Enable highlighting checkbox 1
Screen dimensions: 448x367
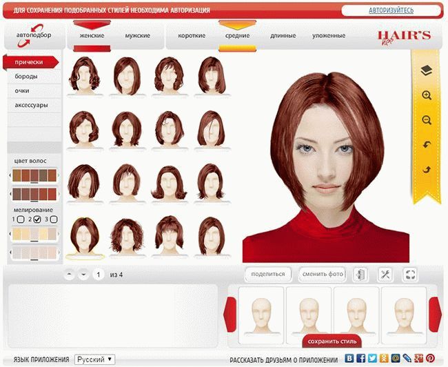click(21, 219)
